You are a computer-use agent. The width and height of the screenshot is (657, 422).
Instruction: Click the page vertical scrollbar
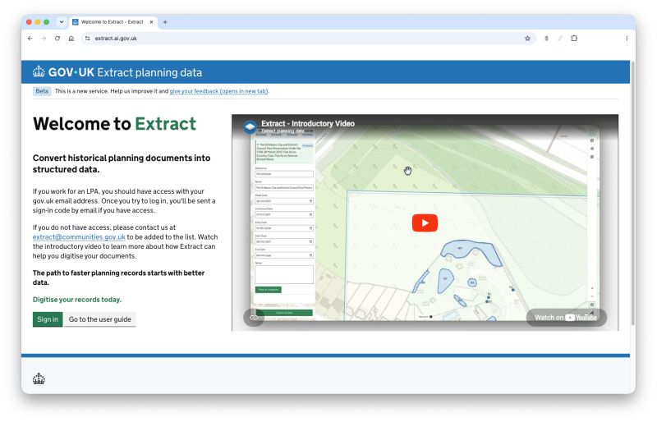click(632, 193)
